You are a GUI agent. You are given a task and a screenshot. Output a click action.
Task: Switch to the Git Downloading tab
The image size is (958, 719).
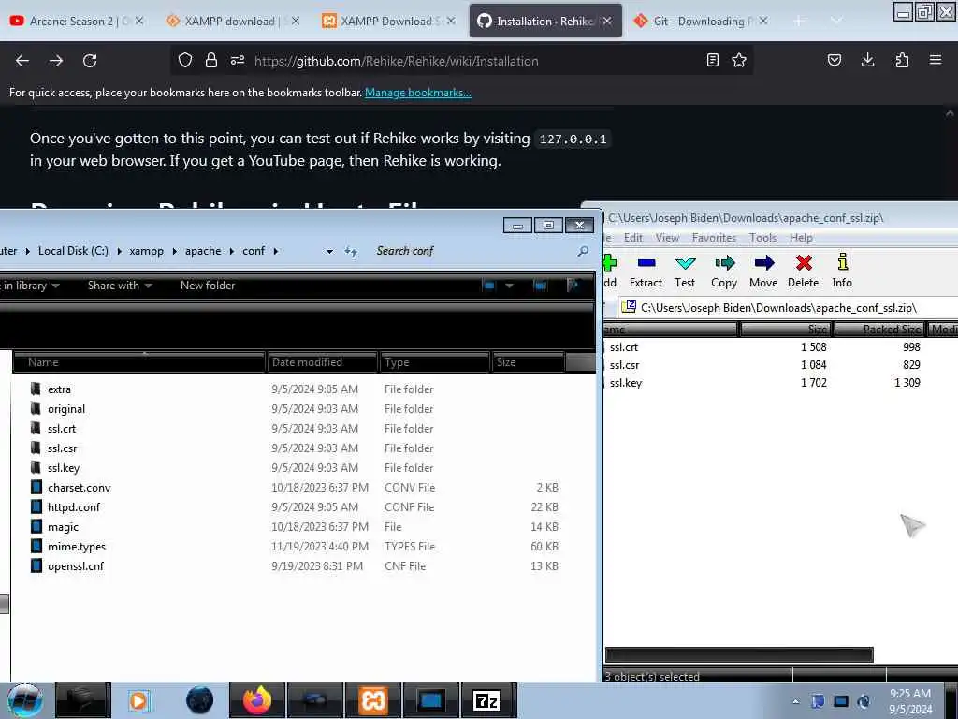(700, 22)
